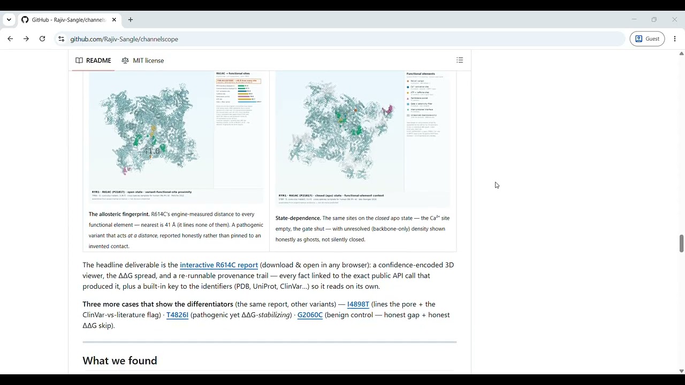This screenshot has width=685, height=385.
Task: Reload the current GitHub page
Action: pos(42,39)
